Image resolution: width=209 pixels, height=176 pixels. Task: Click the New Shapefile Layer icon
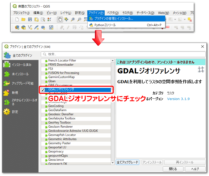tap(30, 27)
